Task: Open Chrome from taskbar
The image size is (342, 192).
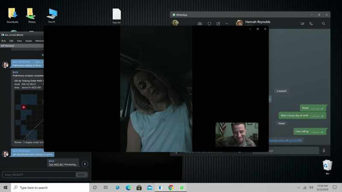Action: (171, 187)
